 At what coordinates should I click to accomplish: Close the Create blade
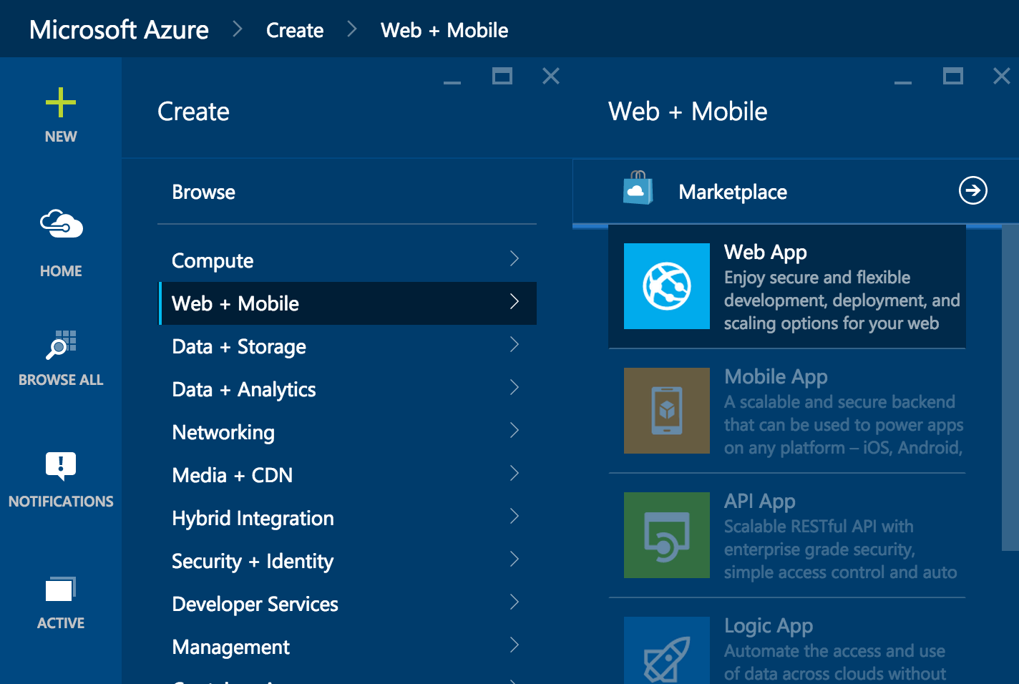coord(551,76)
